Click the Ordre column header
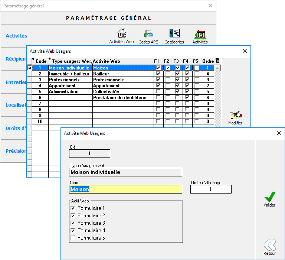The width and height of the screenshot is (285, 260). (x=208, y=61)
